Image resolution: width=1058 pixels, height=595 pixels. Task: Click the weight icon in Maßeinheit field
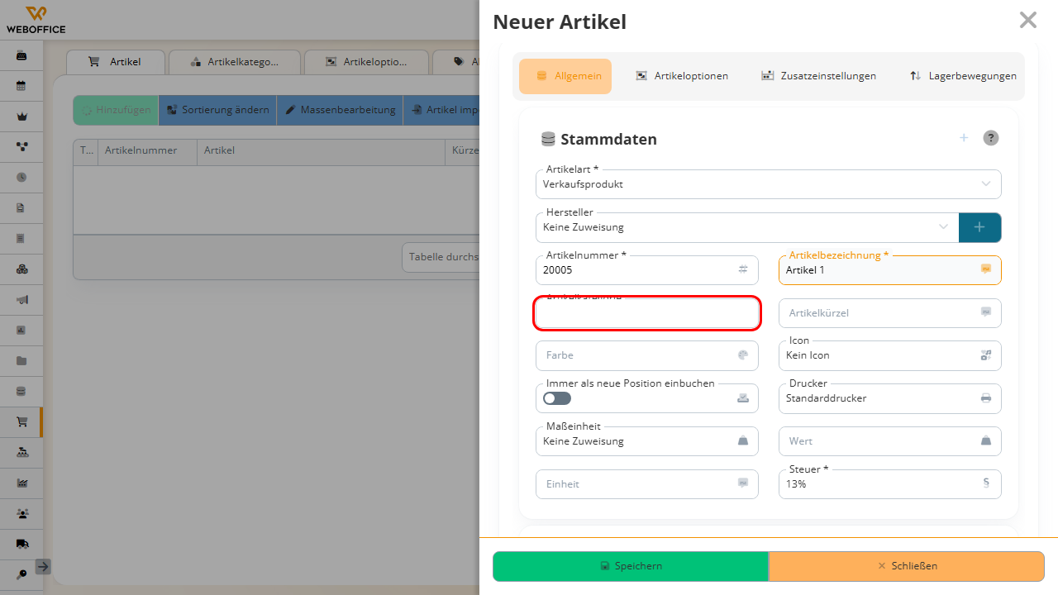743,441
